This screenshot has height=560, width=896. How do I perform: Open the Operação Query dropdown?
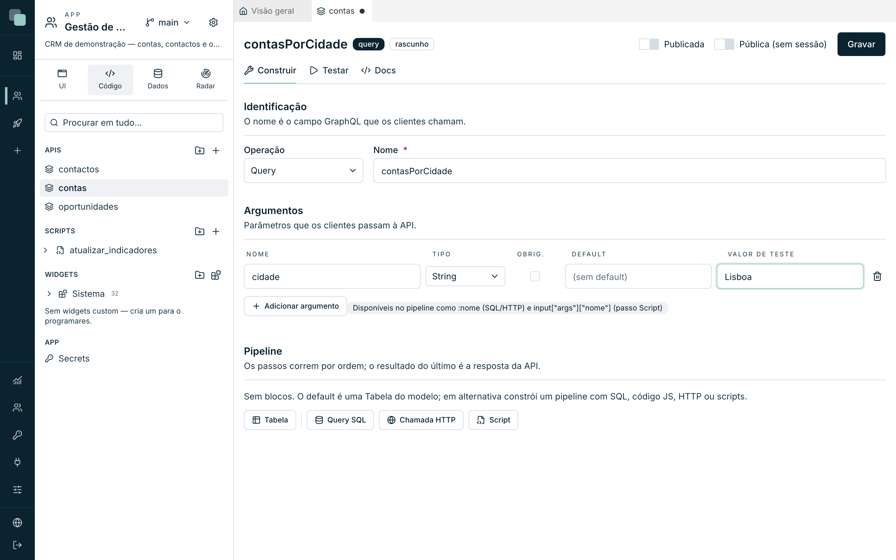coord(303,170)
